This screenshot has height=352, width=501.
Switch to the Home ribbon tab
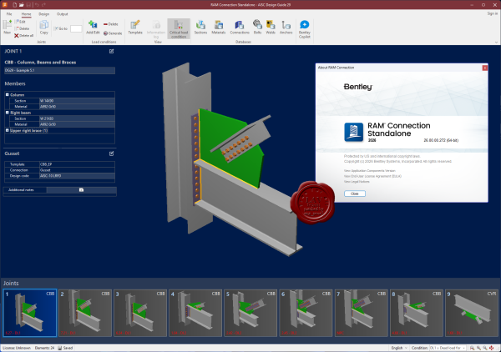26,14
